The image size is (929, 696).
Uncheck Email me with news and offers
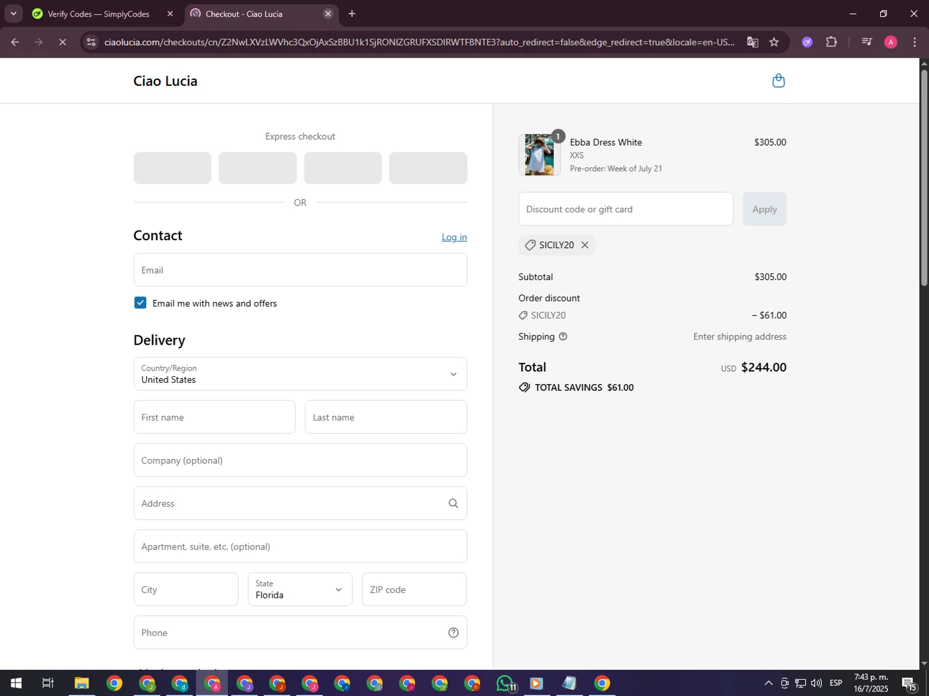pos(141,303)
